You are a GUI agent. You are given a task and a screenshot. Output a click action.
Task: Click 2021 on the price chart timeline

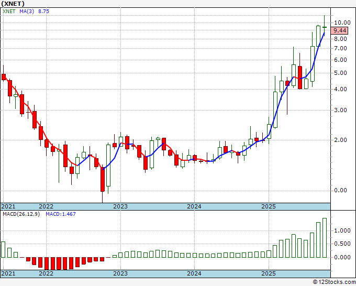[8, 206]
